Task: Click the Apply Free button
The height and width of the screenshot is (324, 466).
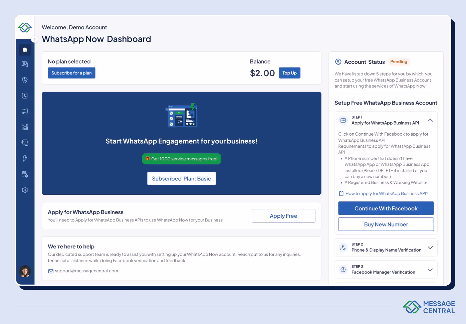Action: click(283, 216)
